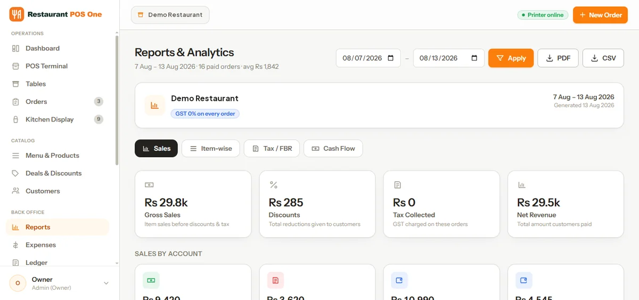Screen dimensions: 639x300
Task: Export the report as CSV
Action: (603, 58)
